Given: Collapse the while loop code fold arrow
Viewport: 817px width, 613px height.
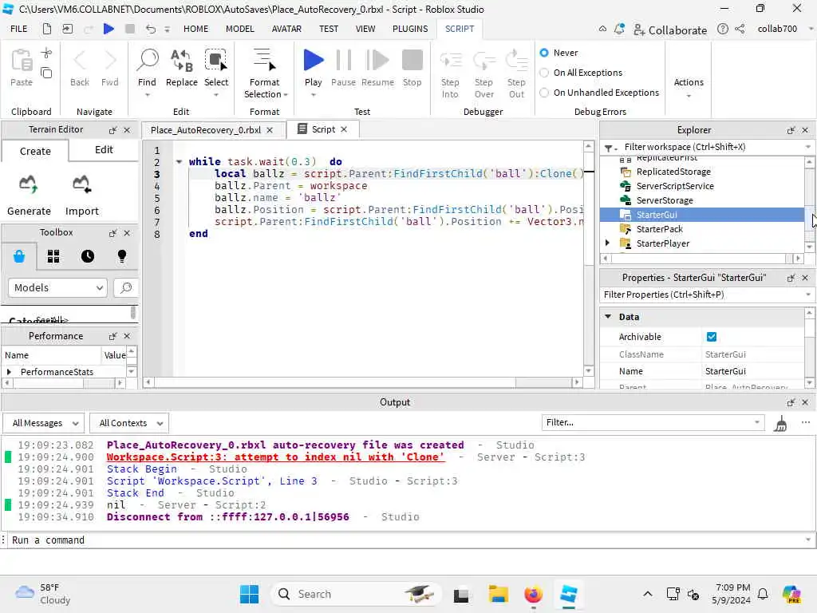Looking at the screenshot, I should [179, 161].
